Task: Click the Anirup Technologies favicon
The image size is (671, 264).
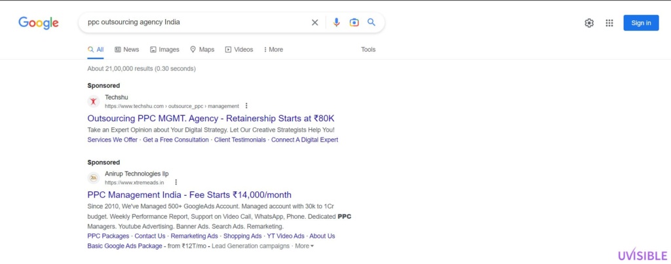Action: point(94,178)
